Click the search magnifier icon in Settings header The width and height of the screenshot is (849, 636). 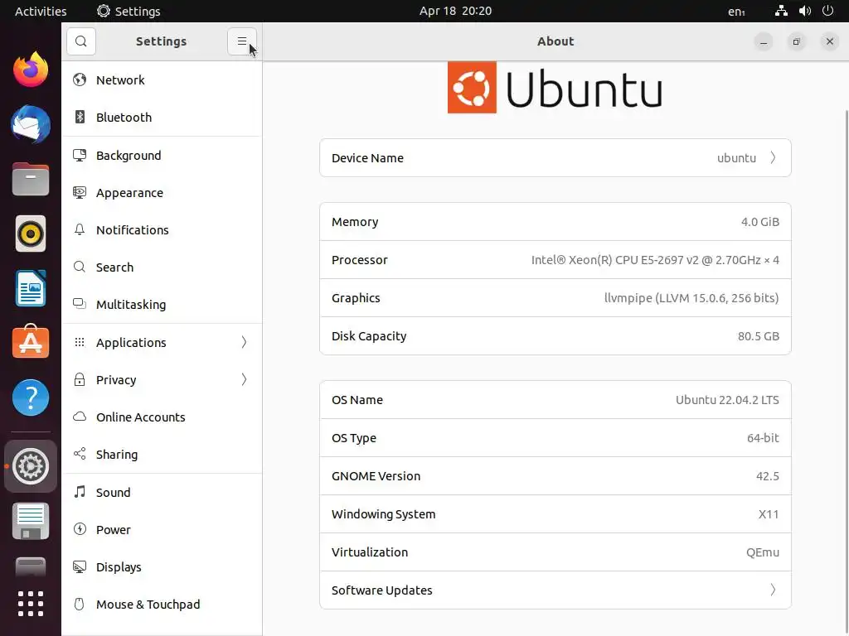pyautogui.click(x=81, y=41)
